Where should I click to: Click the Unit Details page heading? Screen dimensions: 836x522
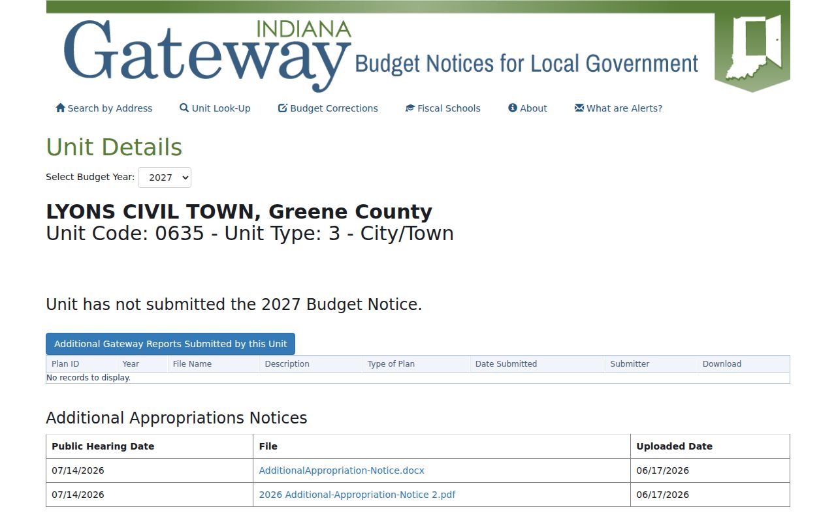[114, 147]
